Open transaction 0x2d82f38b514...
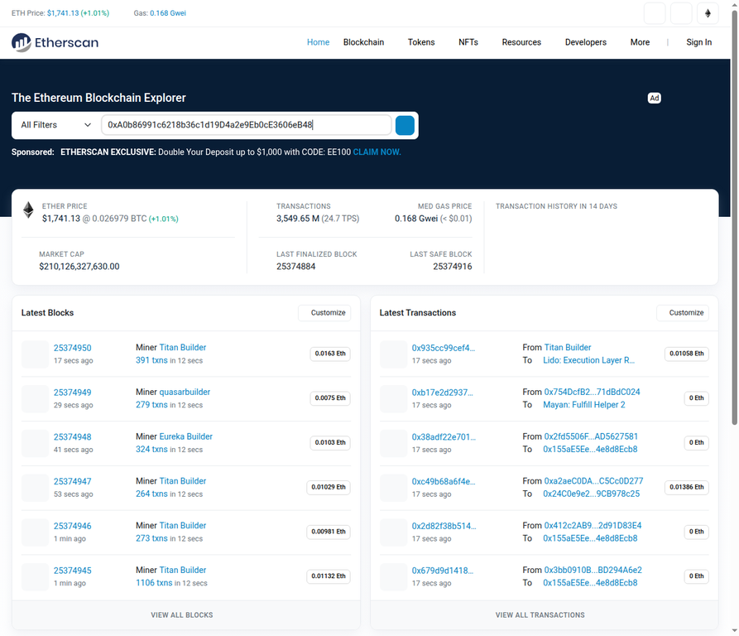739x636 pixels. pyautogui.click(x=444, y=526)
